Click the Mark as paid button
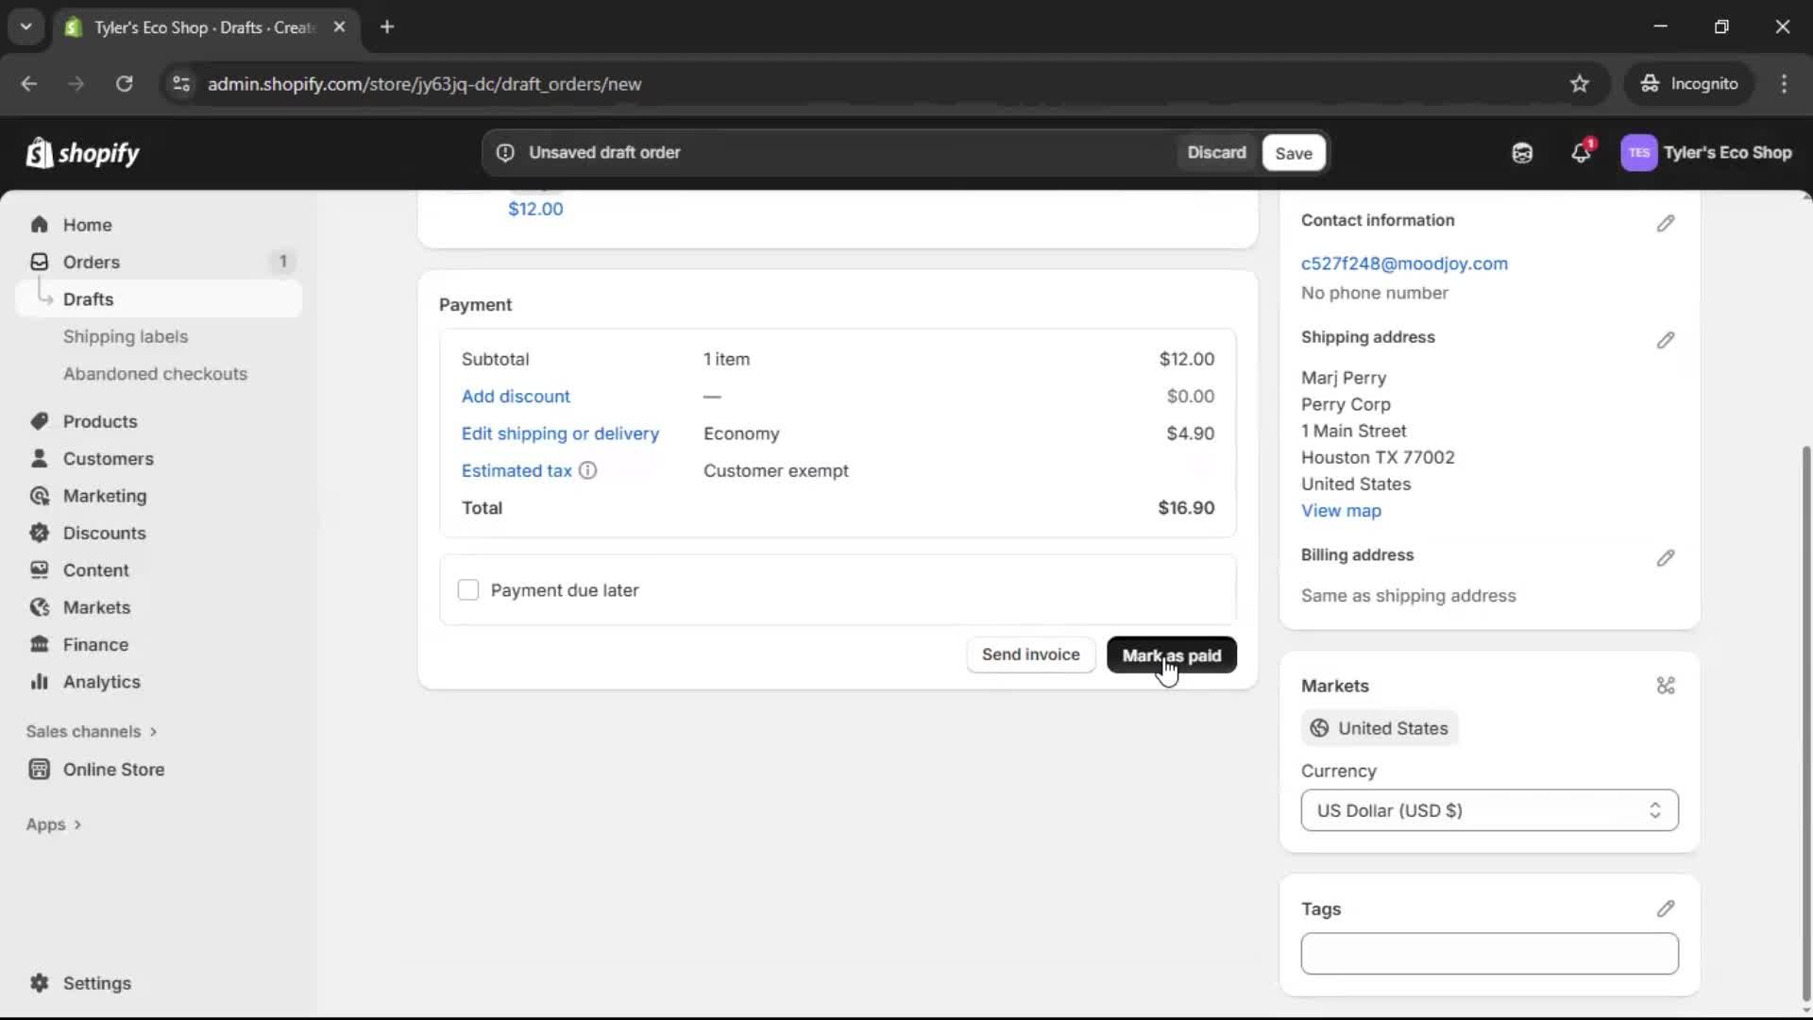The width and height of the screenshot is (1813, 1020). [1171, 654]
